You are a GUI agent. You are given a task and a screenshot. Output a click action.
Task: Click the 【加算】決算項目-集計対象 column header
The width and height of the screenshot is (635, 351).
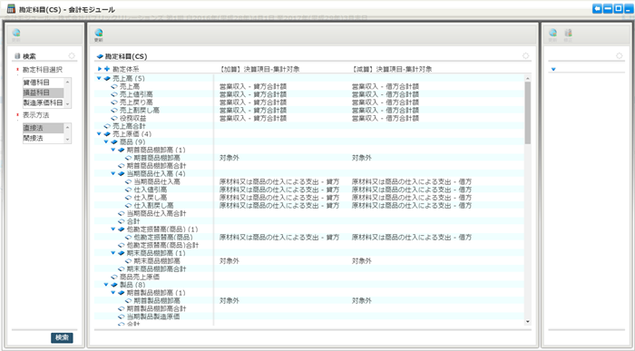[x=259, y=69]
